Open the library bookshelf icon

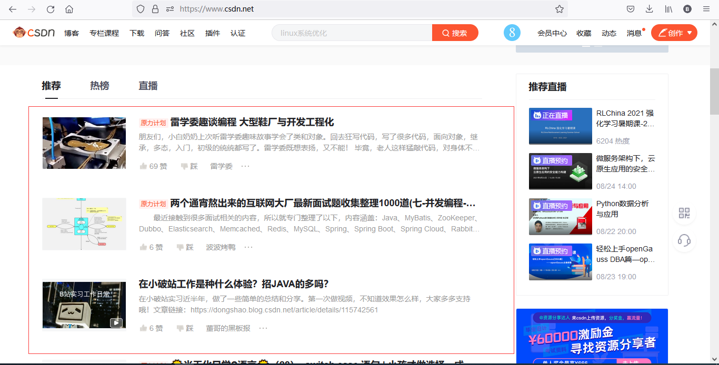(668, 9)
